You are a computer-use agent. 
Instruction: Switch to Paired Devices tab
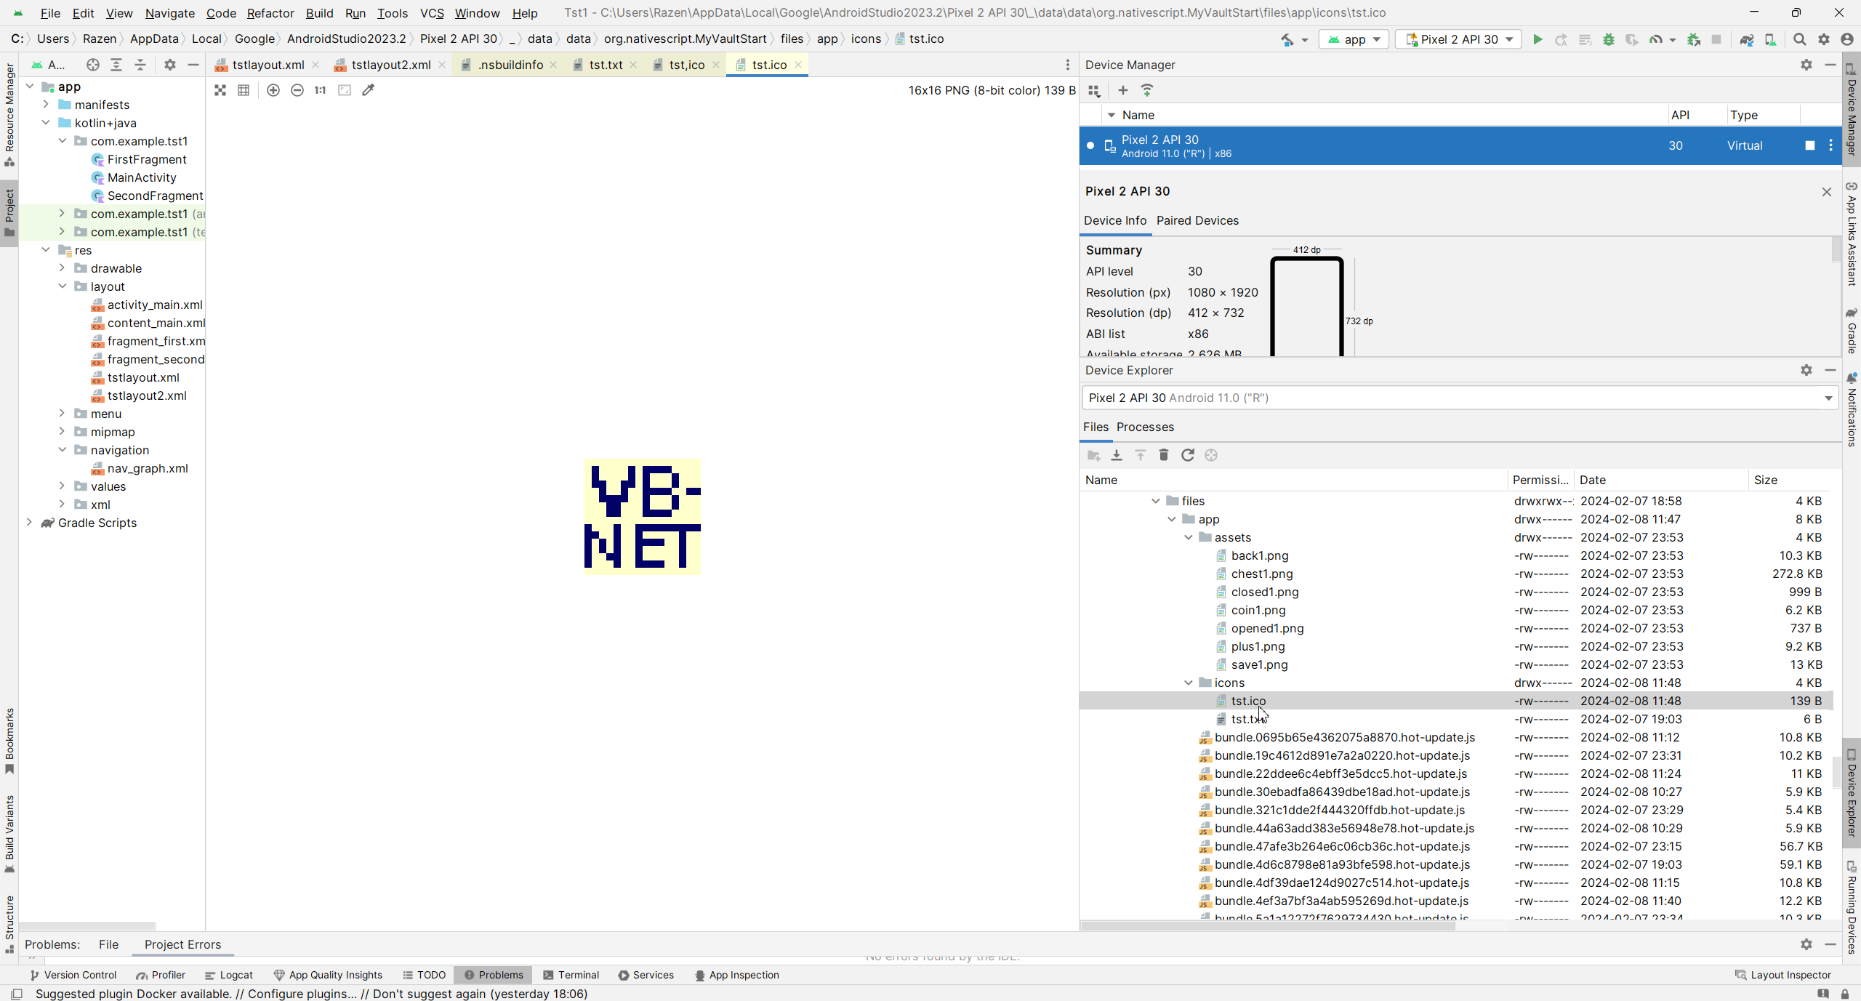point(1197,220)
